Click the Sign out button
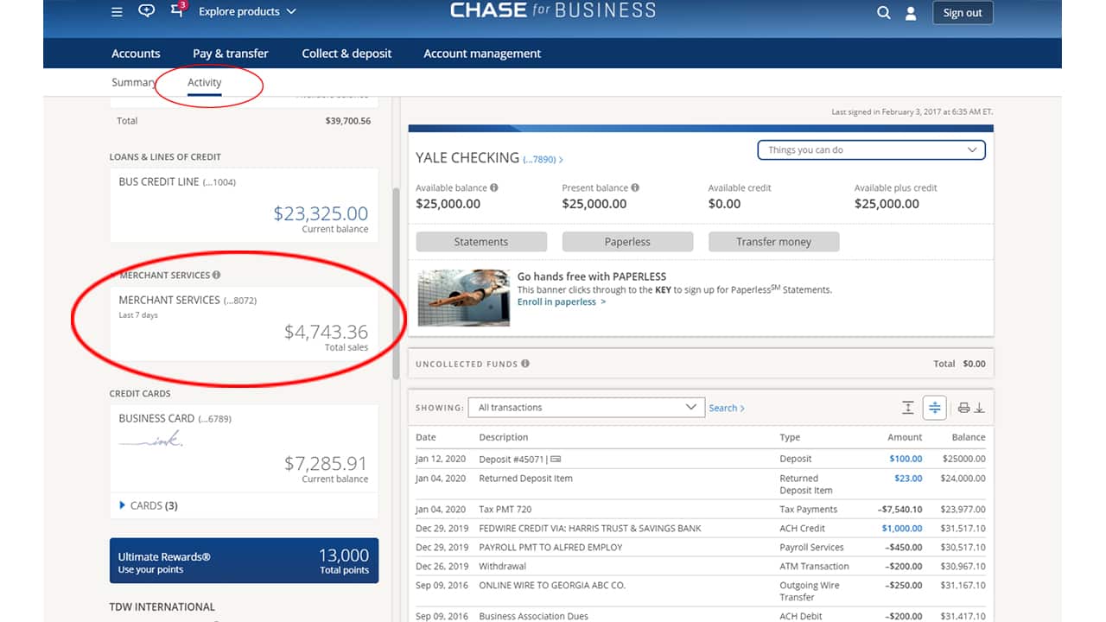This screenshot has width=1106, height=622. coord(963,13)
